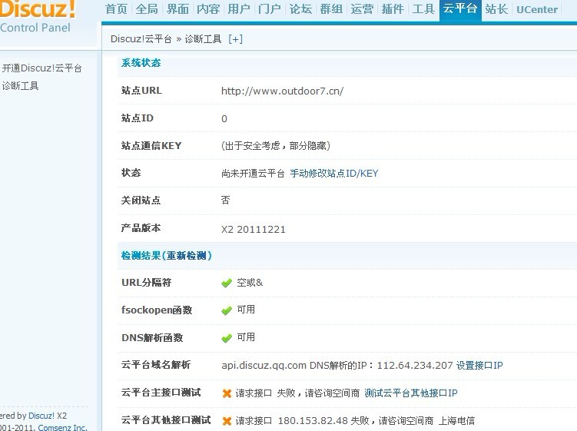Viewport: 577px width, 431px height.
Task: Click the orange X icon for 云平台主接口测试
Action: point(227,393)
